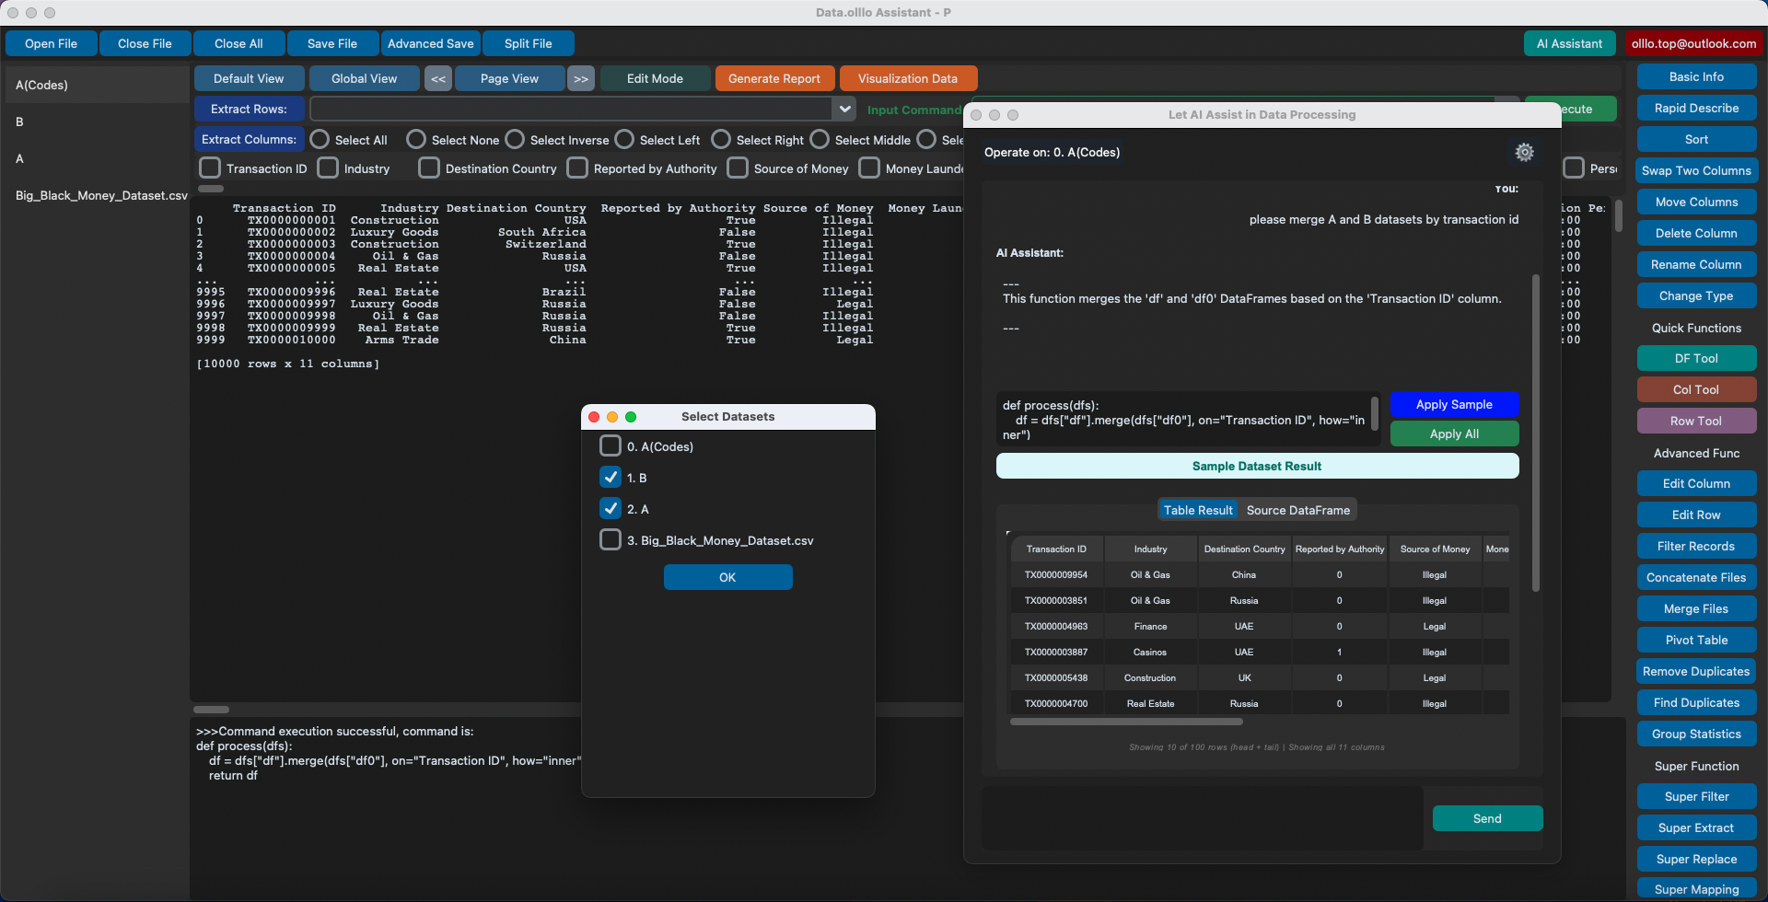Check the Transaction ID column checkbox
1768x902 pixels.
[x=209, y=168]
